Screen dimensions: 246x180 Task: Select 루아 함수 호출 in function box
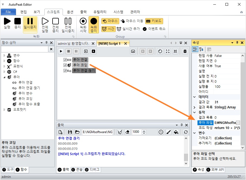[x=29, y=104]
